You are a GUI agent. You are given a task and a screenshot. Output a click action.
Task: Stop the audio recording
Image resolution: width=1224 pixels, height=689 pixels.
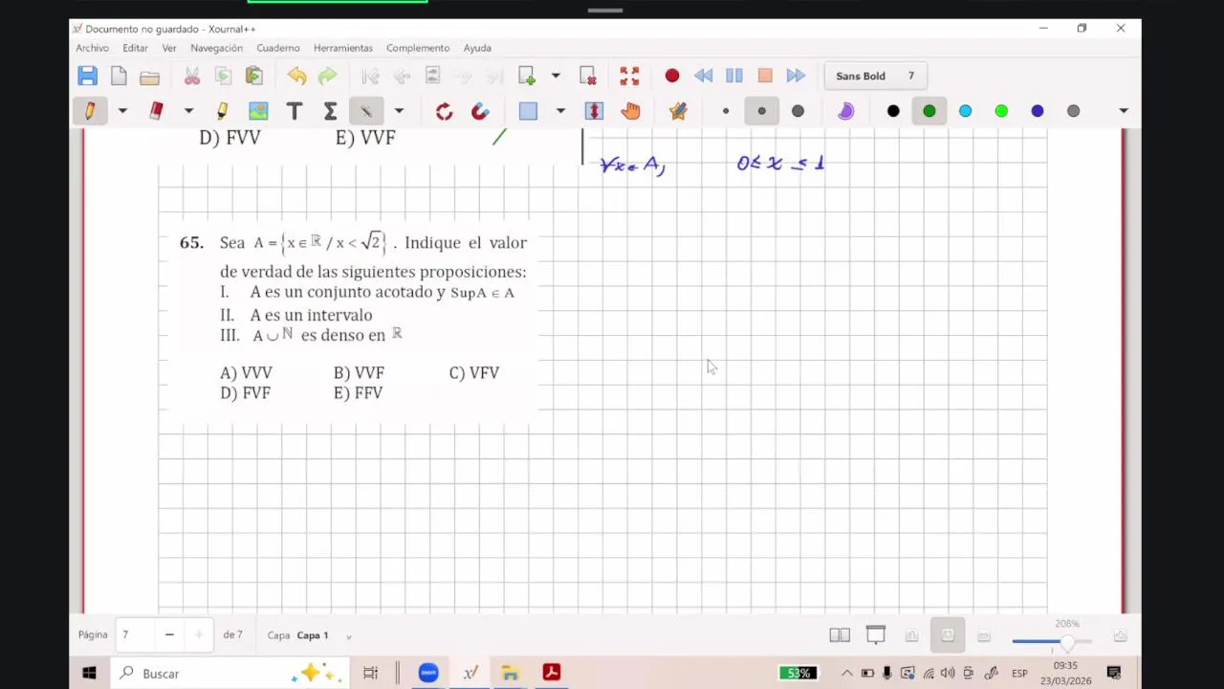[x=765, y=77]
